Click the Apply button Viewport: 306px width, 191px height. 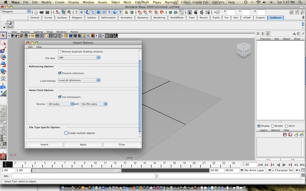[x=83, y=144]
